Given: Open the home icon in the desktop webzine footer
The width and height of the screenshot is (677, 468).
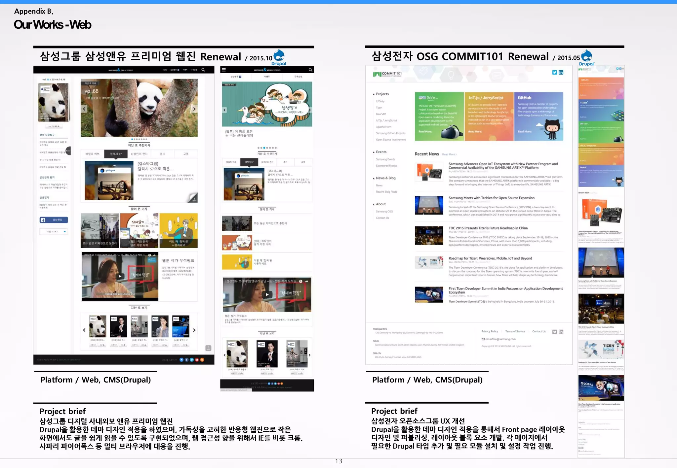Looking at the screenshot, I should coord(181,360).
